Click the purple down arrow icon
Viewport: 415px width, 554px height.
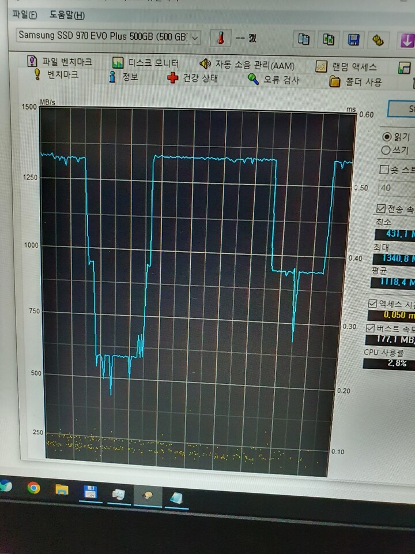pyautogui.click(x=406, y=40)
